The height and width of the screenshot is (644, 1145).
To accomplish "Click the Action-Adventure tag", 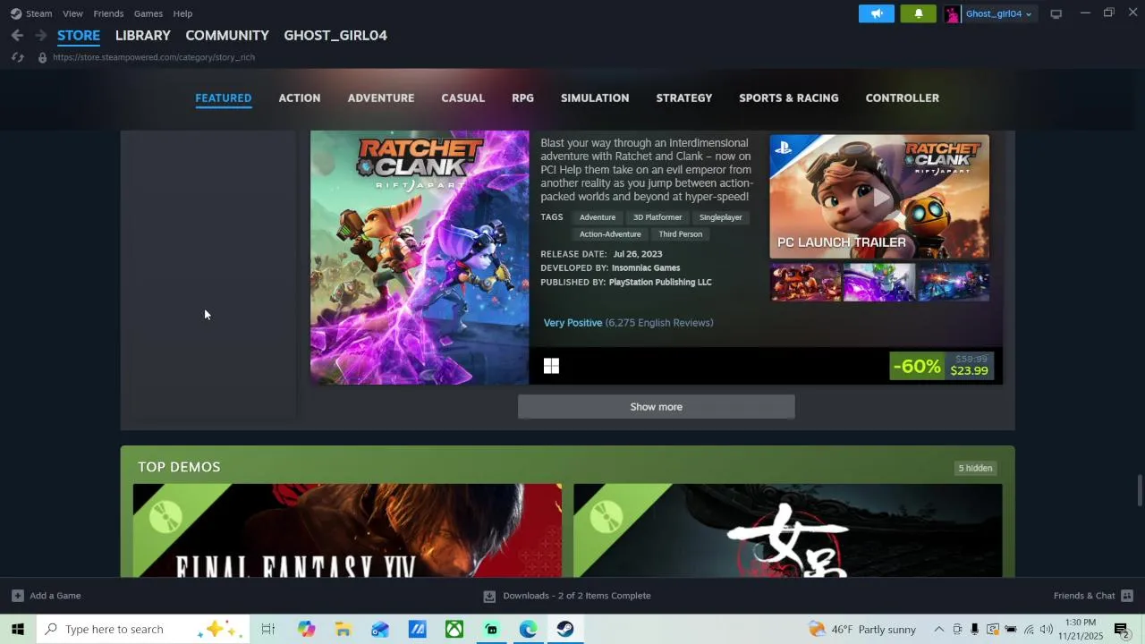I will [x=610, y=234].
